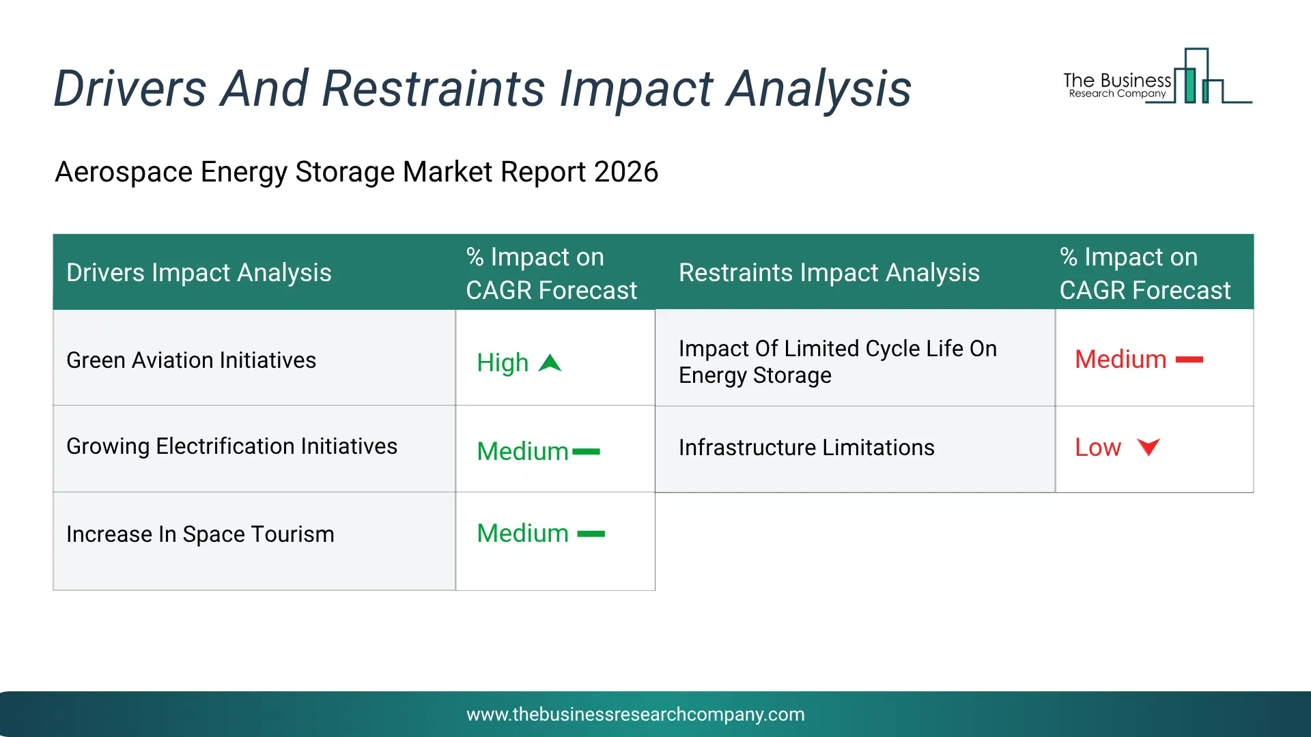The image size is (1311, 737).
Task: Click the green 'High' impact value
Action: click(503, 362)
